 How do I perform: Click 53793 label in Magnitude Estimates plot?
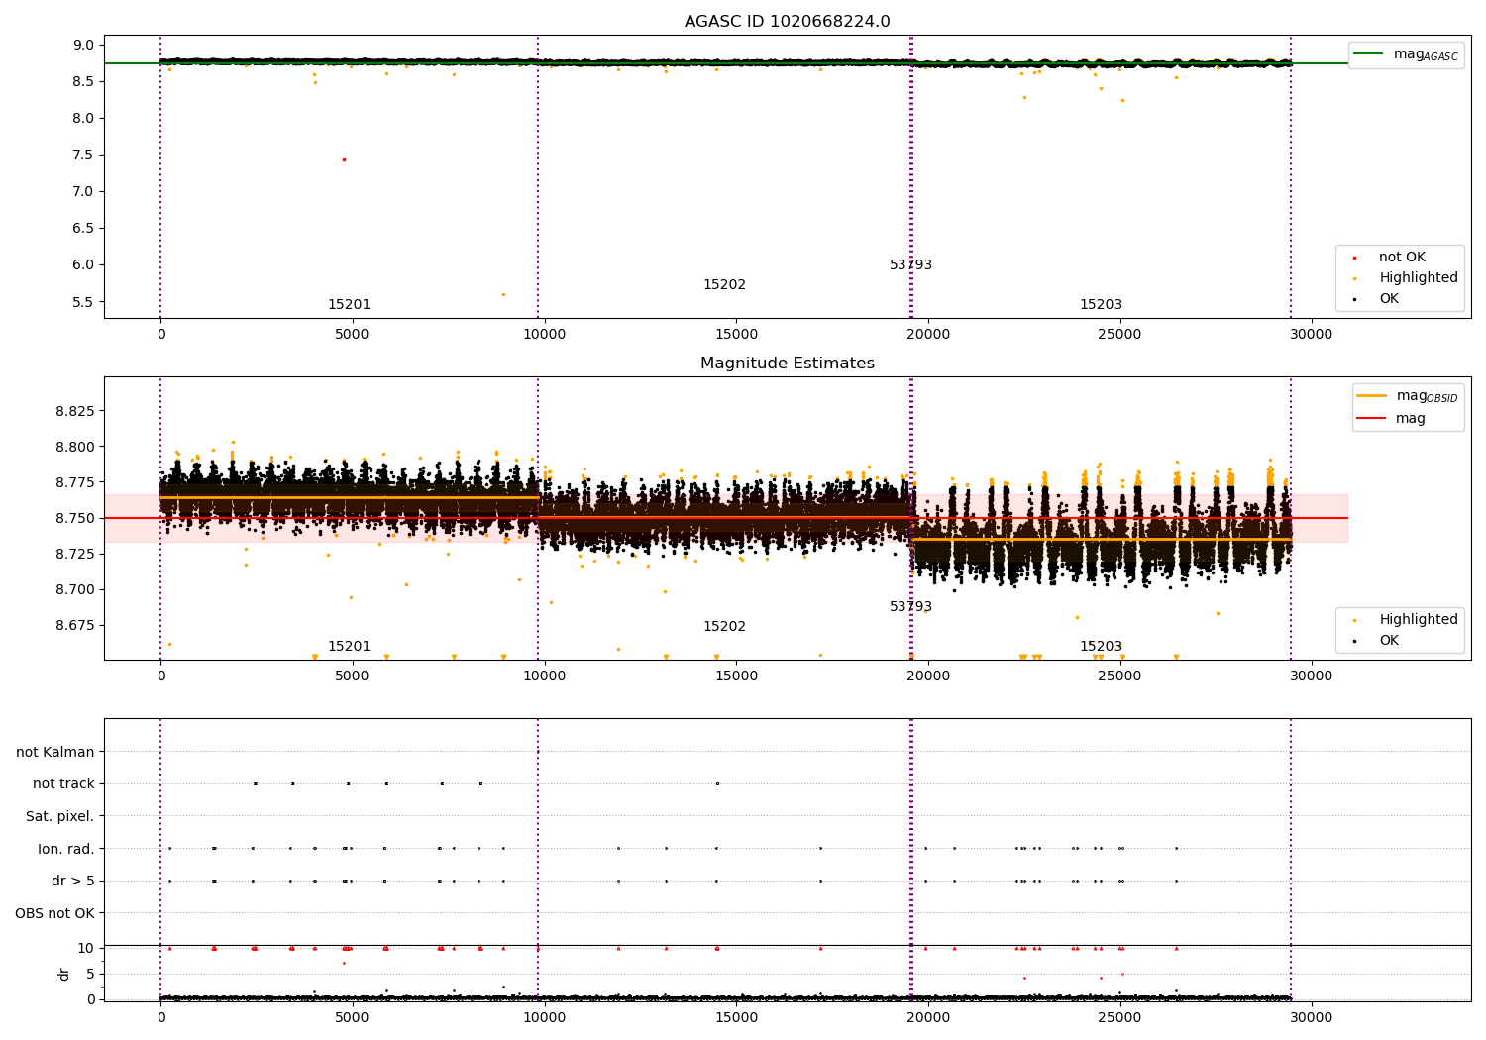(x=910, y=607)
